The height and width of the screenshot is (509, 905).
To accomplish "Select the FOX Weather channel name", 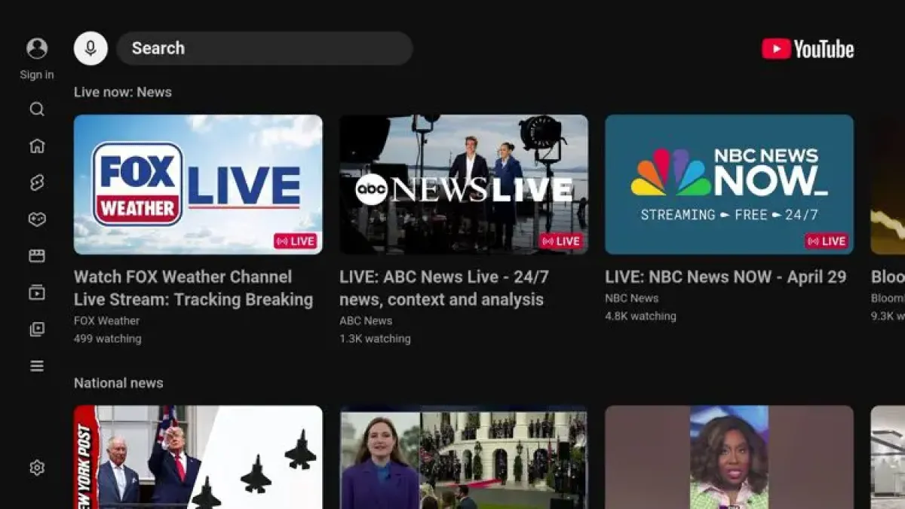I will (106, 320).
